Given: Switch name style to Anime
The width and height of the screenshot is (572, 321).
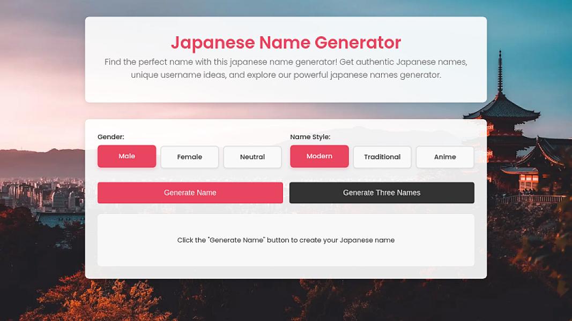Looking at the screenshot, I should click(445, 157).
